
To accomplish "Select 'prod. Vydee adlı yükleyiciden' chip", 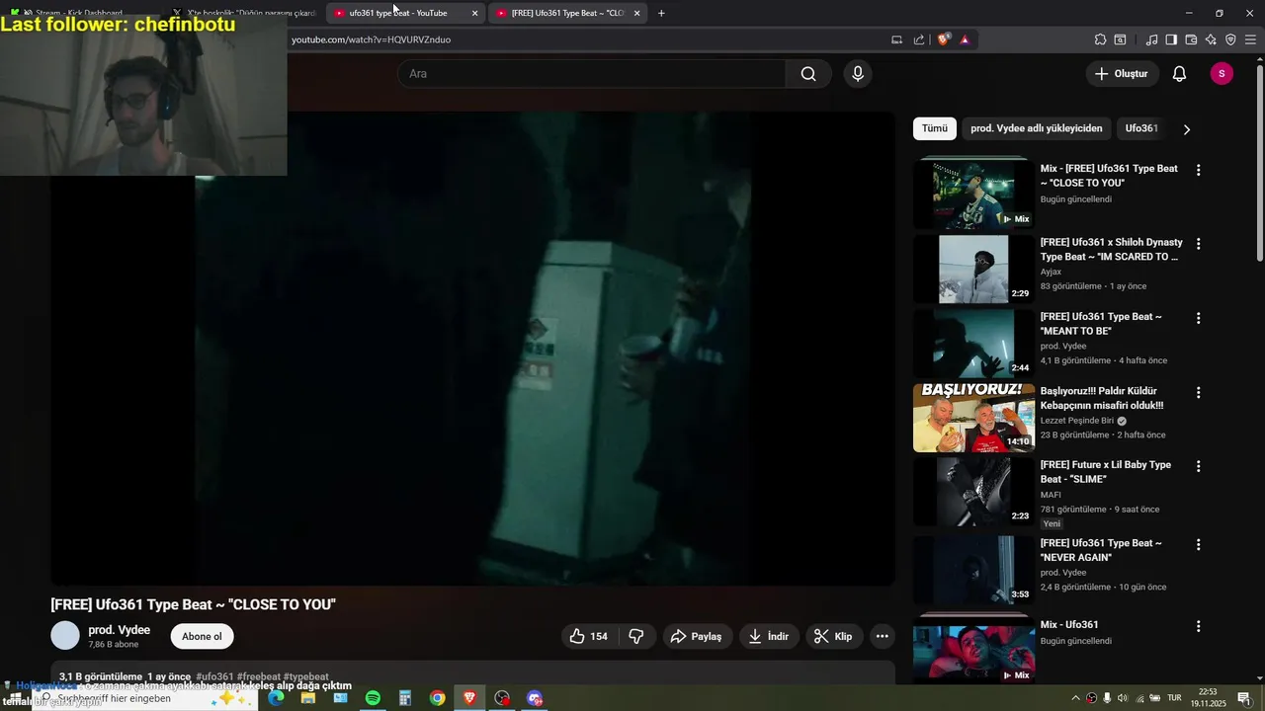I will pos(1036,128).
